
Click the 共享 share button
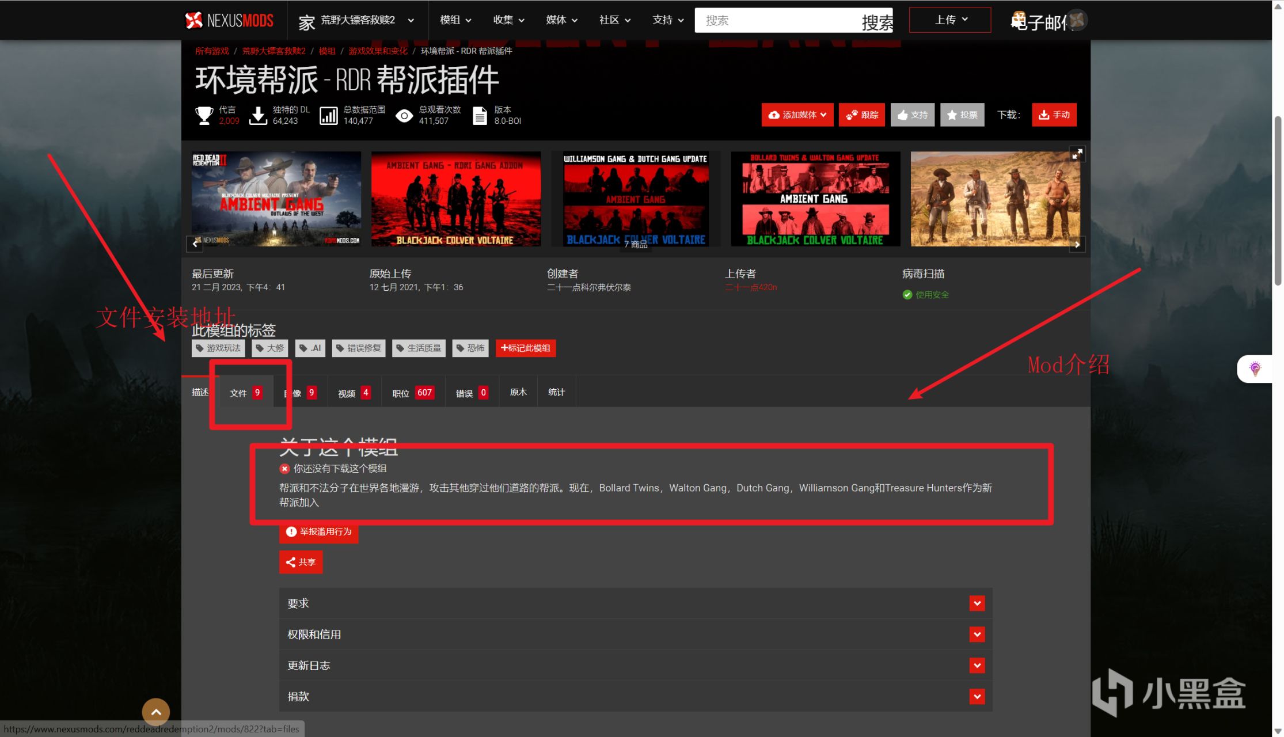pos(301,562)
